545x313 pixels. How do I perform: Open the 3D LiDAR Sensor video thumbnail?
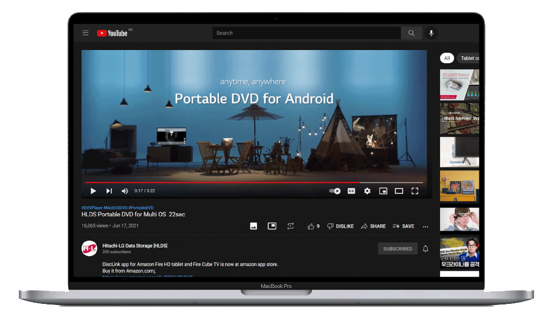pos(459,85)
